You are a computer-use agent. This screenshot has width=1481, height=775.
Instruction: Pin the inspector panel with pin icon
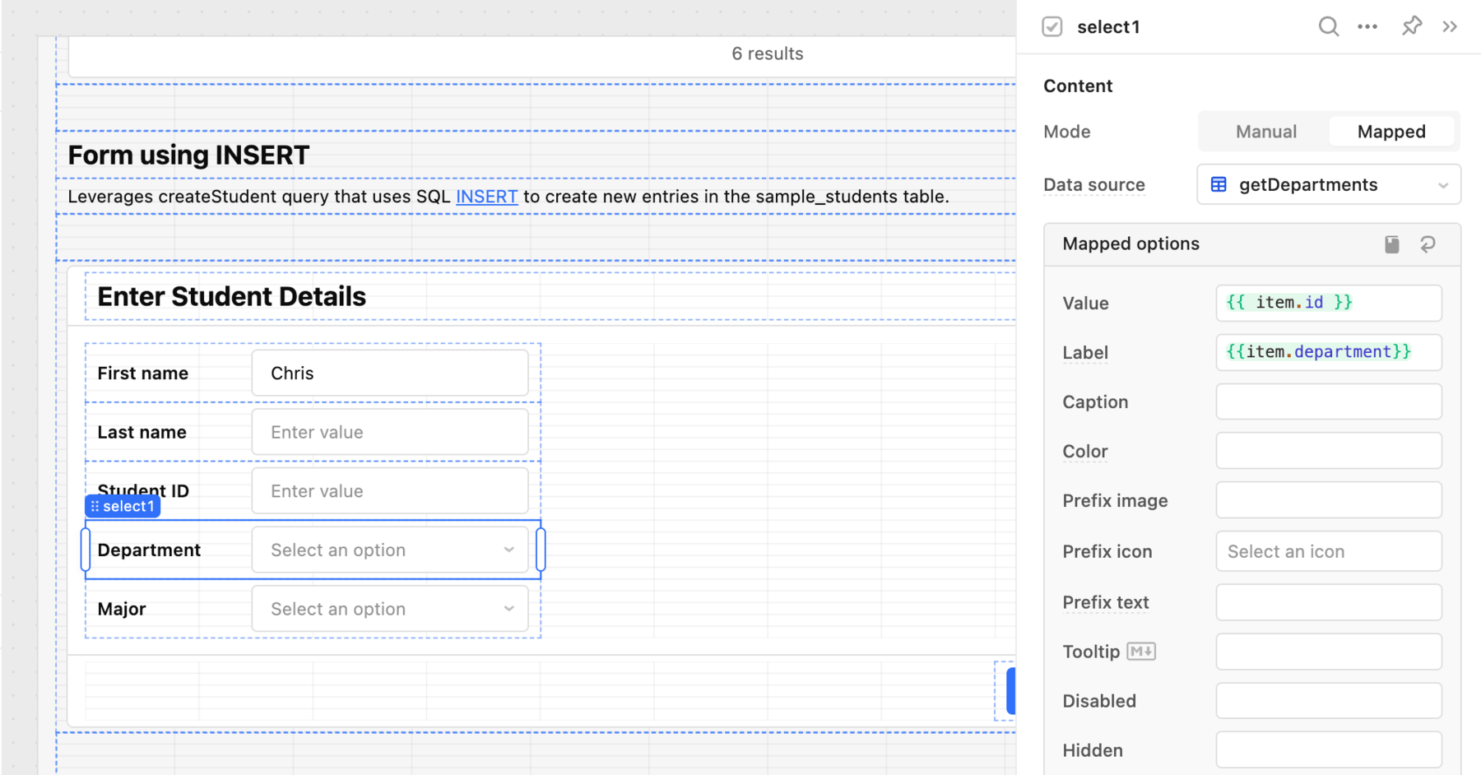click(1412, 26)
